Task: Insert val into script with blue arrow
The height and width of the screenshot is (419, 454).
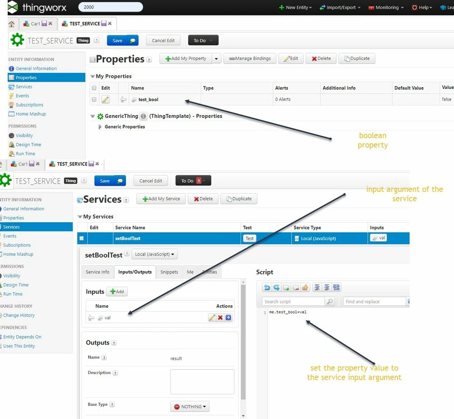Action: [228, 317]
